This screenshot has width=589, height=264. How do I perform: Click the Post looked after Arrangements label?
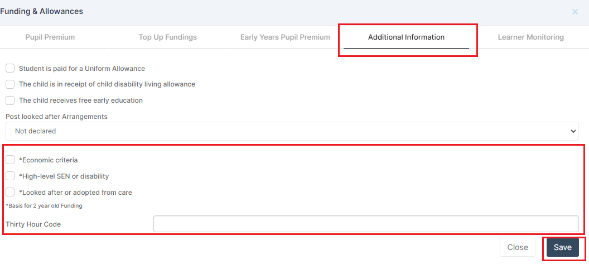[56, 117]
